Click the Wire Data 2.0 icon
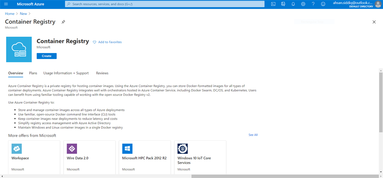Viewport: 383px width, 178px height. (x=72, y=149)
